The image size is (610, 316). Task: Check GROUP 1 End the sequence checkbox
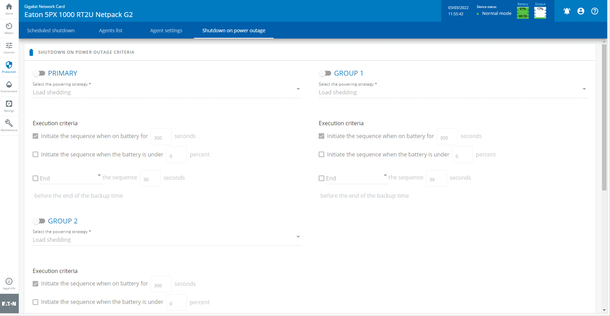click(x=321, y=178)
